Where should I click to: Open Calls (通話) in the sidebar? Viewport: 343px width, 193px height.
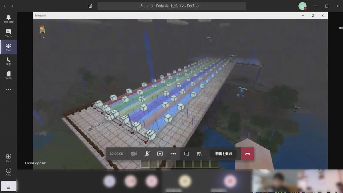click(8, 61)
